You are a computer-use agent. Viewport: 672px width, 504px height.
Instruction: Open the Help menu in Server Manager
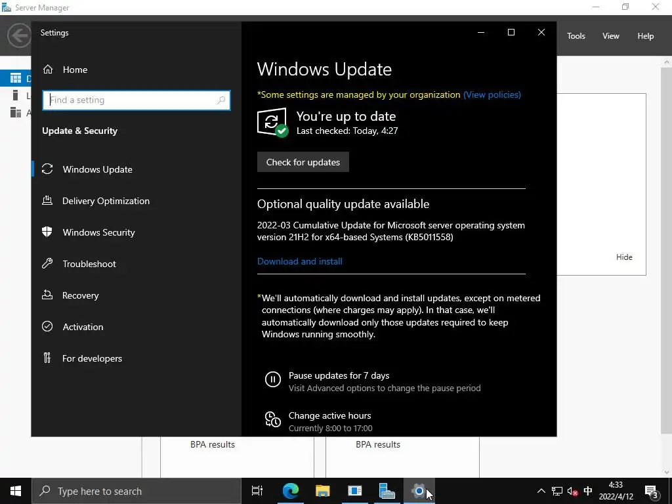tap(646, 36)
